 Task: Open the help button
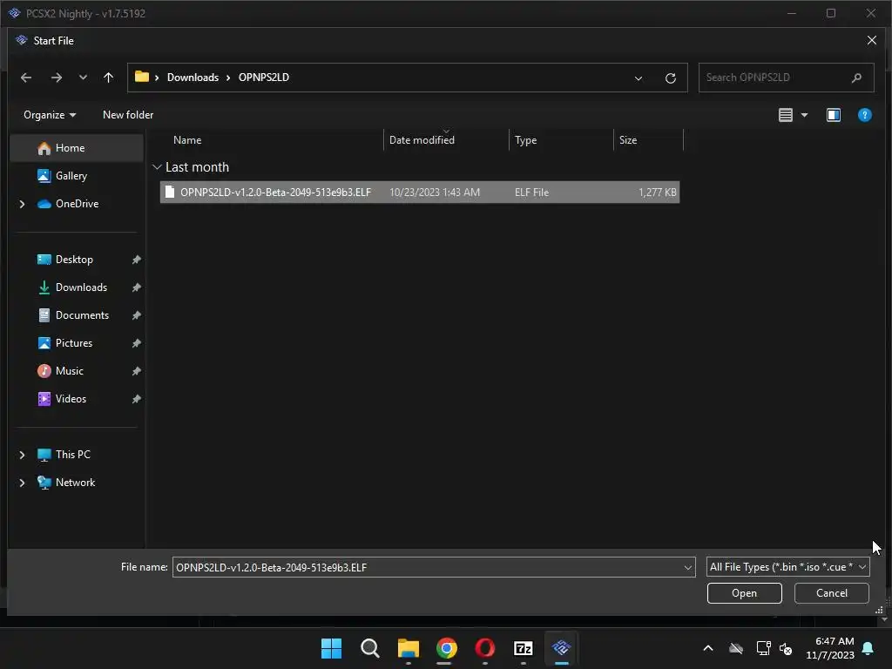coord(865,116)
